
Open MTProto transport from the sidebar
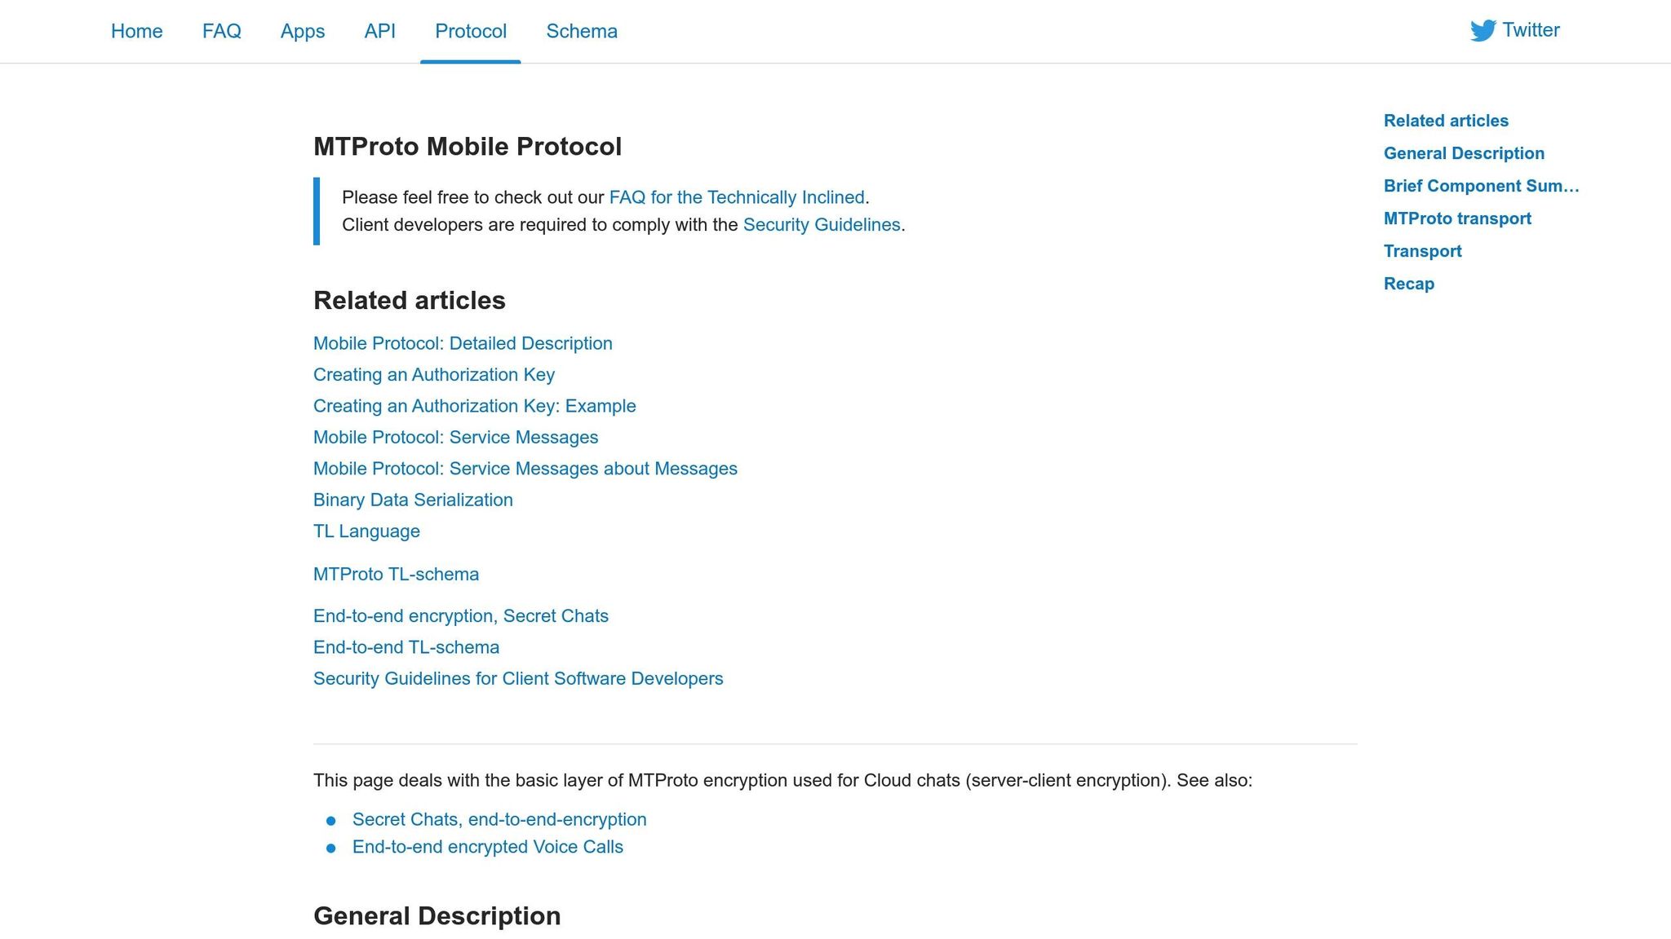pyautogui.click(x=1458, y=218)
